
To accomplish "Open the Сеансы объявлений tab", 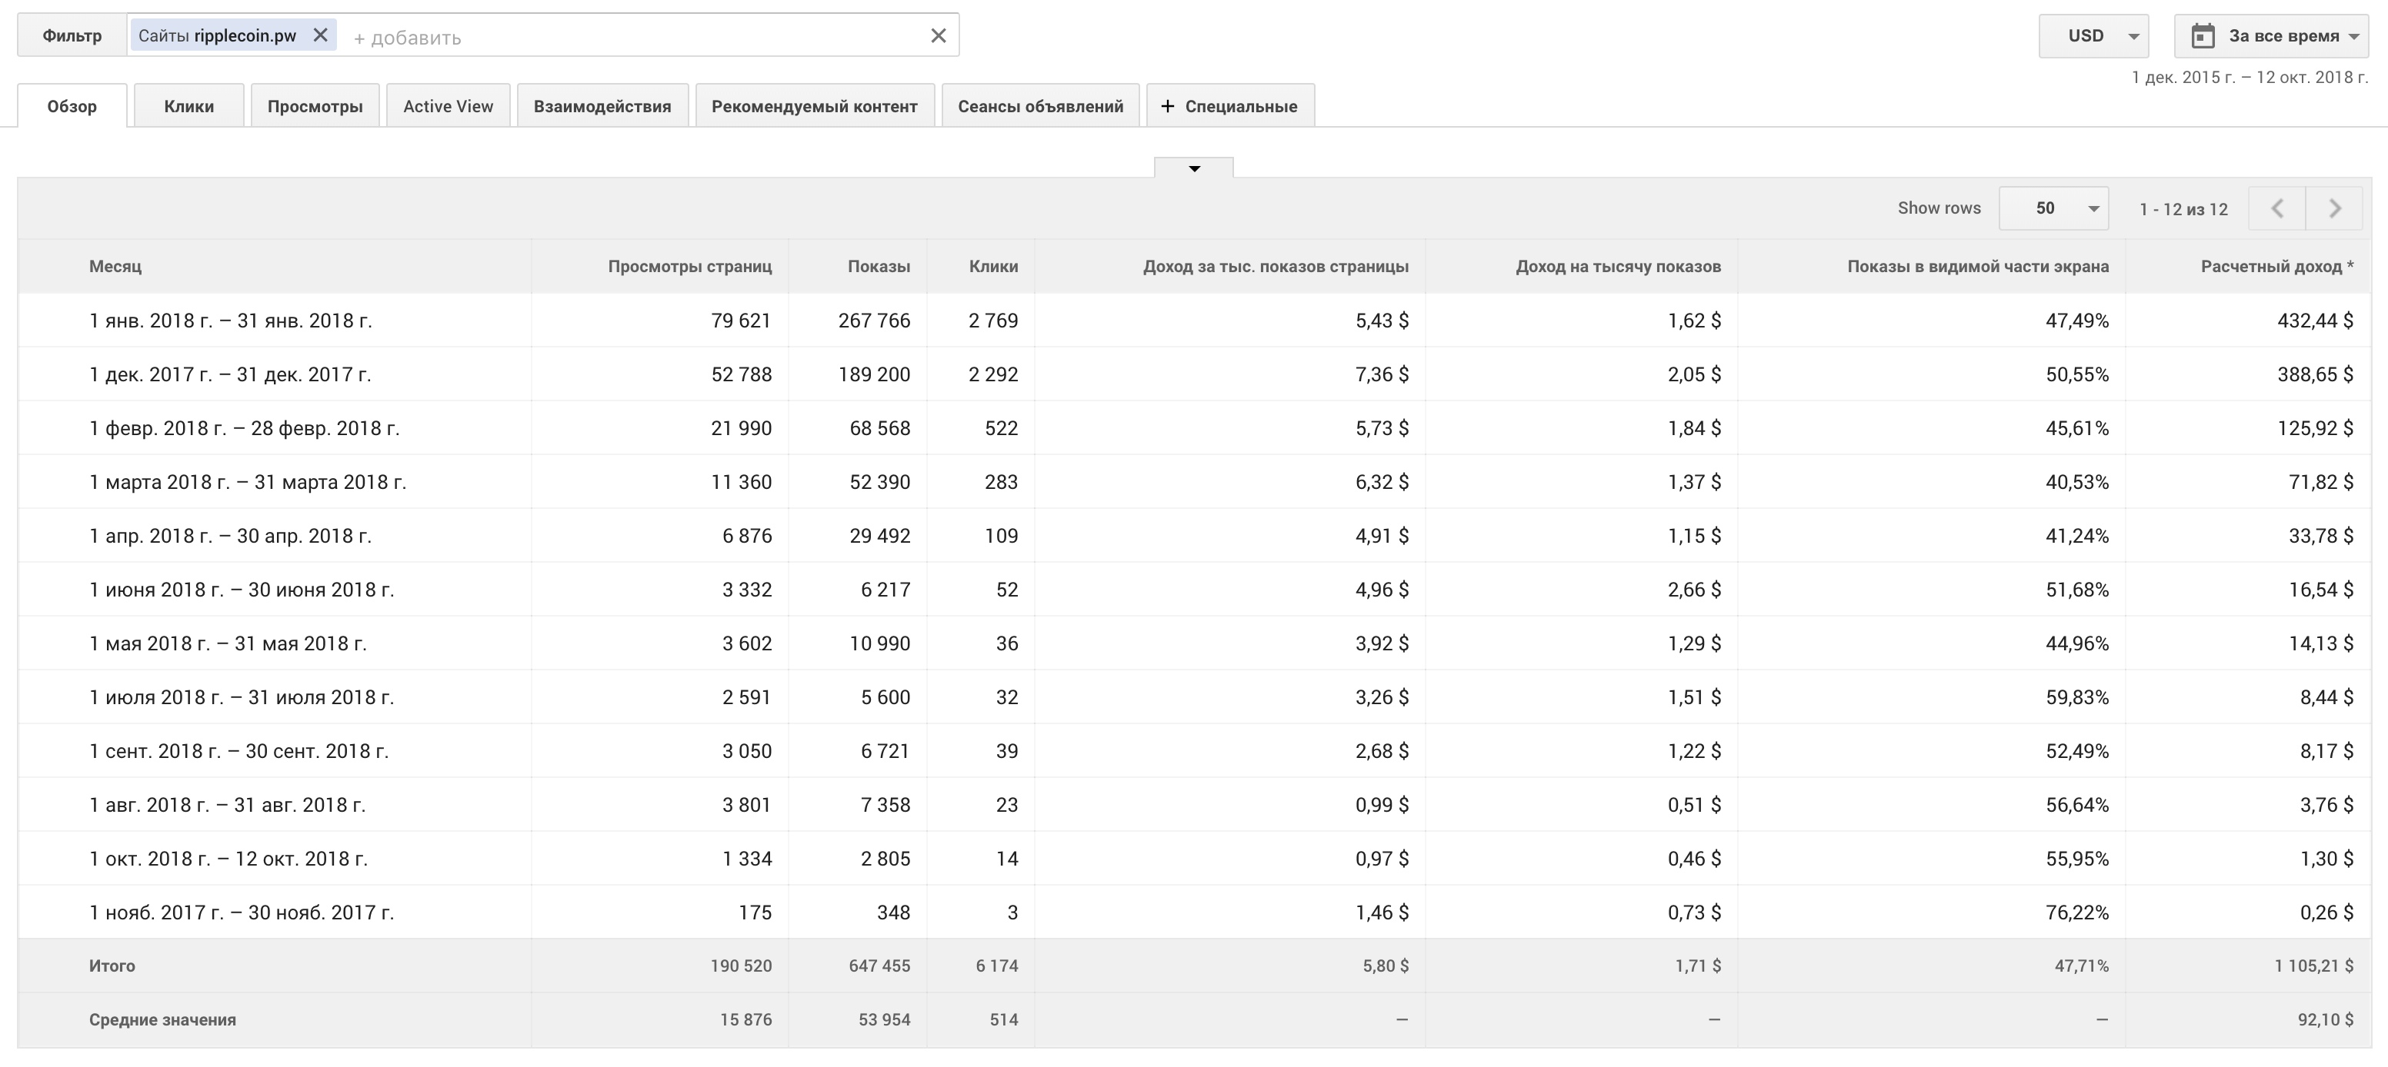I will pyautogui.click(x=1040, y=105).
